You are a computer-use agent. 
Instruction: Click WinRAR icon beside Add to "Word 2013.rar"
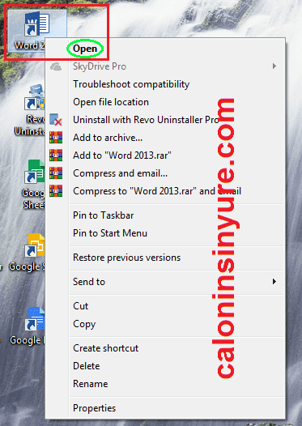[56, 155]
